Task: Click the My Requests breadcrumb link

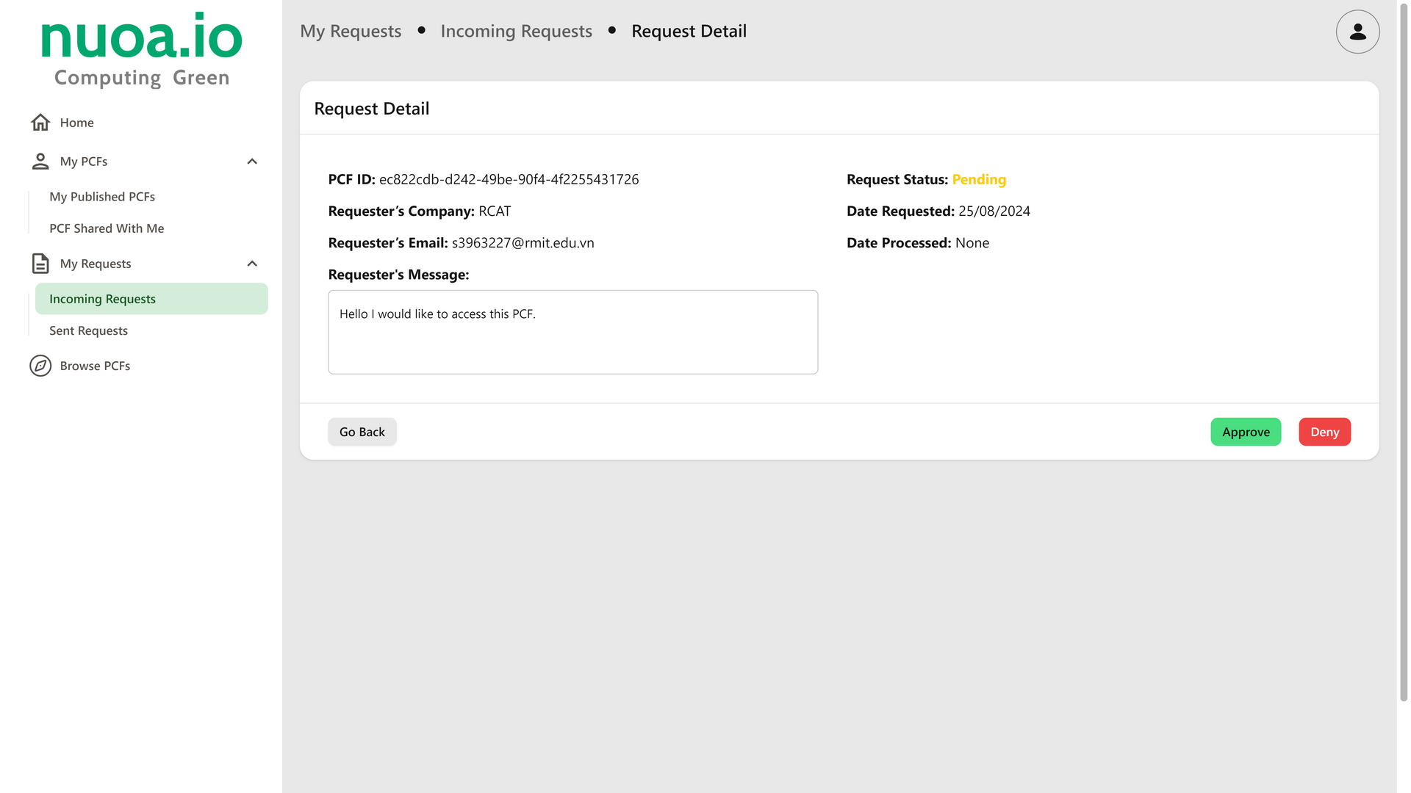Action: tap(351, 32)
